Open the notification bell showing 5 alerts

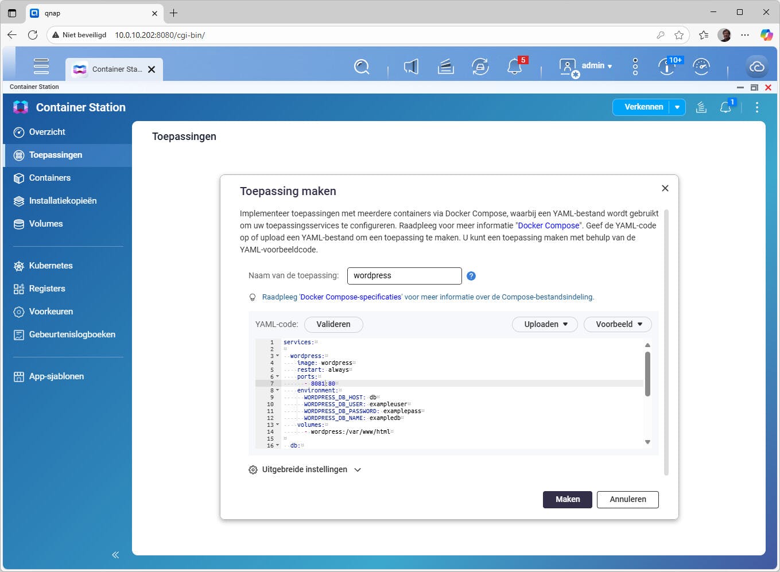514,66
